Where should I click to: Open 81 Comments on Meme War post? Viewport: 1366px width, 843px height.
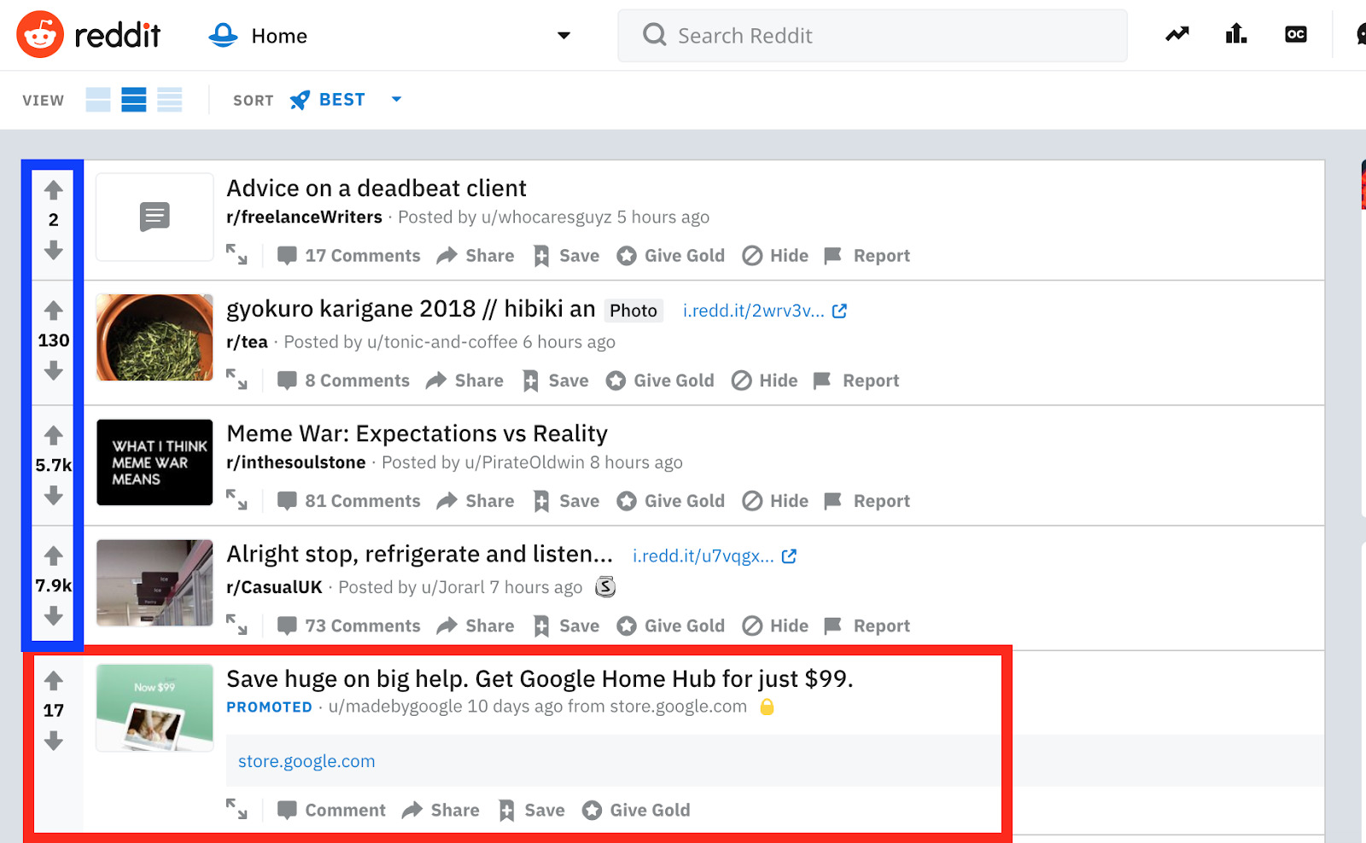point(348,501)
